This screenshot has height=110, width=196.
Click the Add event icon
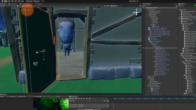pyautogui.click(x=108, y=101)
